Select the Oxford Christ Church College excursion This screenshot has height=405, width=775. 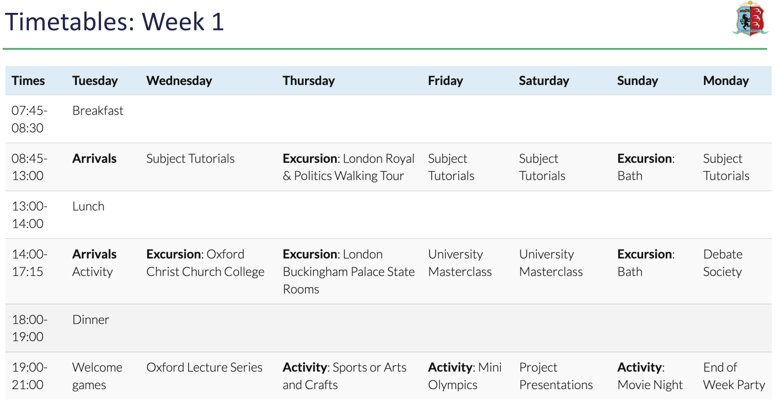pyautogui.click(x=205, y=263)
